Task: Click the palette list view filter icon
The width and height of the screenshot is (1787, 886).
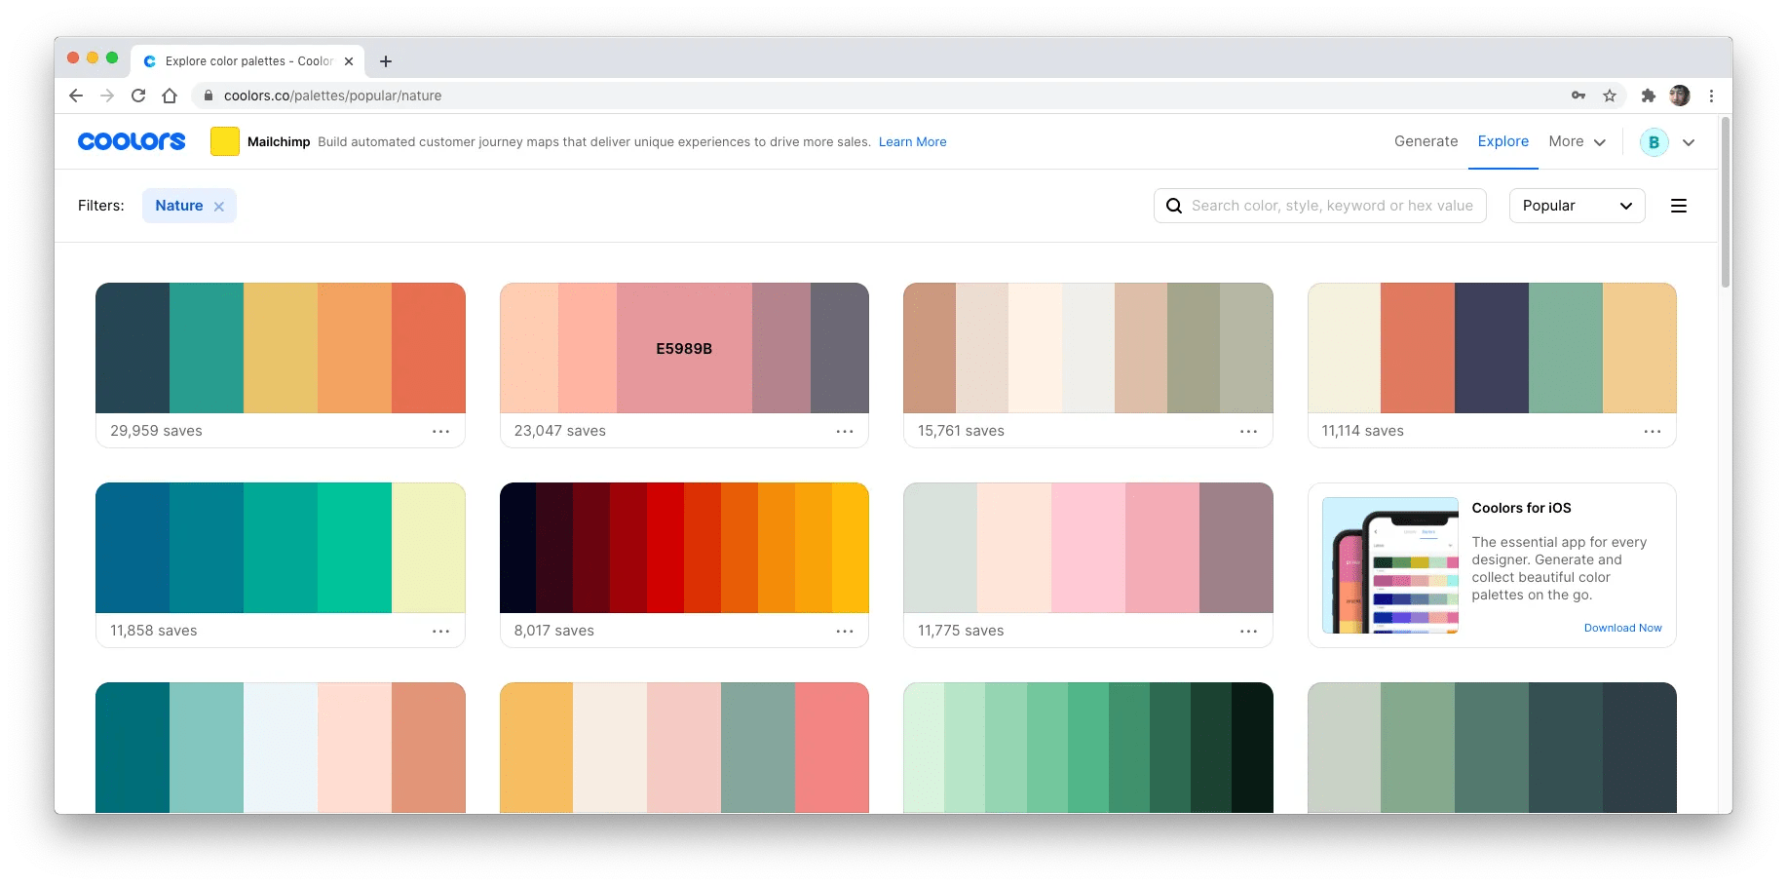Action: click(1678, 205)
